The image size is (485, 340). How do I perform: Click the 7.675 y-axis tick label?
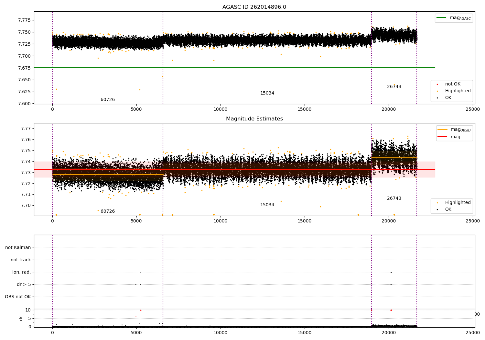(25, 68)
